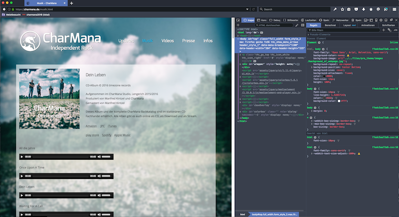This screenshot has height=217, width=399.
Task: Activate the element picker in DevTools
Action: coord(239,20)
